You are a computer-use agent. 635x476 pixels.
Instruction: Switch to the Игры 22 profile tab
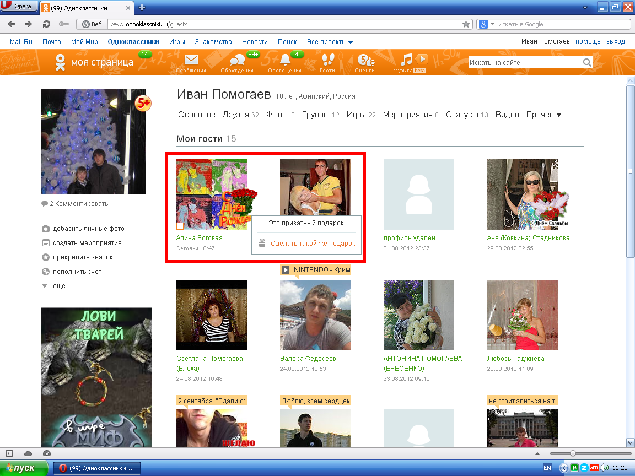pos(361,115)
